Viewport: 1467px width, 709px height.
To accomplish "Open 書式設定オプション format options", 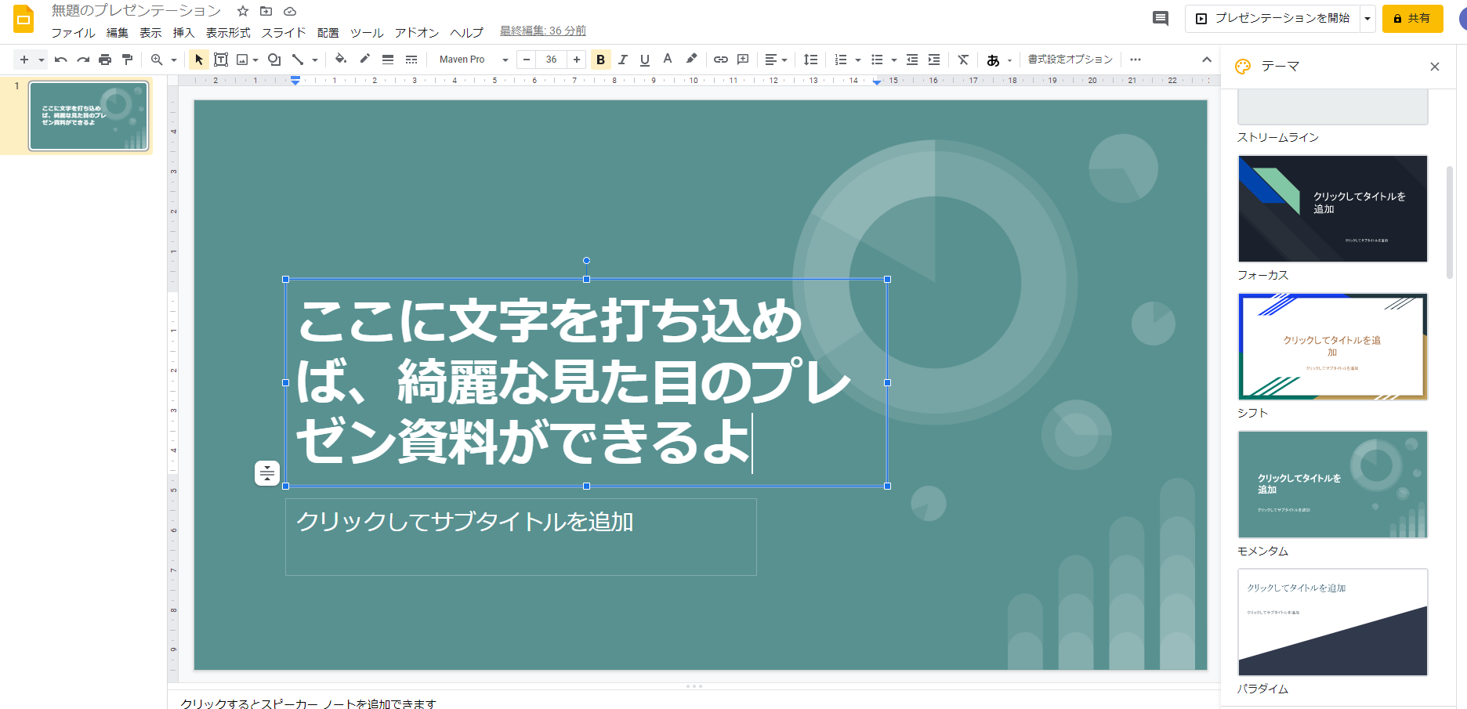I will point(1070,60).
